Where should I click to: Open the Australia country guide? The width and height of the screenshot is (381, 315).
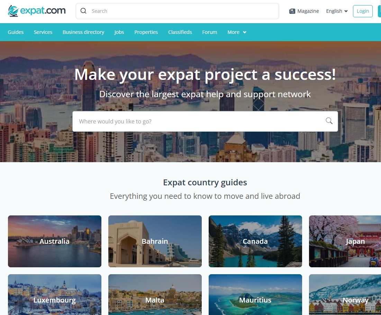coord(55,241)
